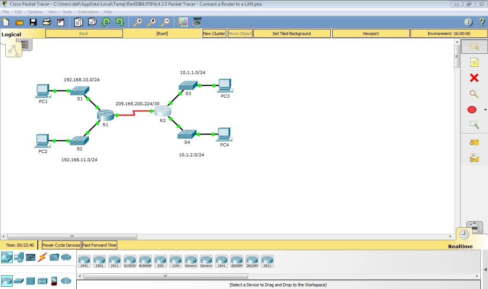Click the [Root] navigation label
The width and height of the screenshot is (488, 289).
click(162, 34)
